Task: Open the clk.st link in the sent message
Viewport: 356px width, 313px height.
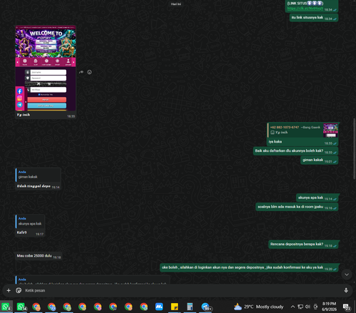Action: 305,9
